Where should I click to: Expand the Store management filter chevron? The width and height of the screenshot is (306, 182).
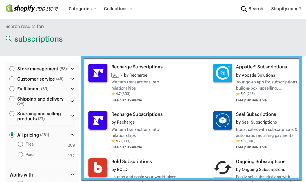point(72,69)
